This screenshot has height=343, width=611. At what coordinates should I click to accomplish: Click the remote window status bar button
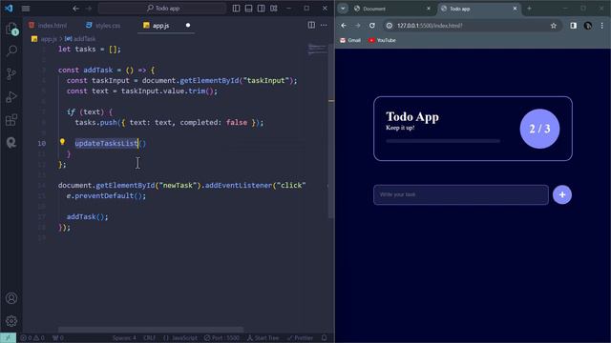click(x=8, y=338)
